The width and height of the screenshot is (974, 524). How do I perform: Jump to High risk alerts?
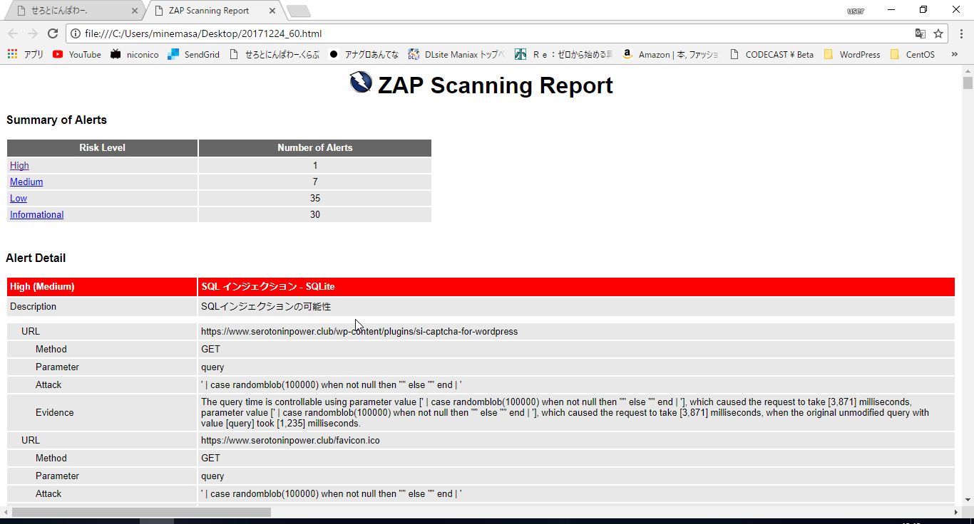[x=19, y=165]
